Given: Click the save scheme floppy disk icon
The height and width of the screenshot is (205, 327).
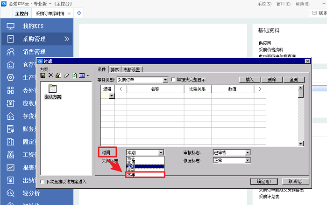Looking at the screenshot, I should [43, 75].
